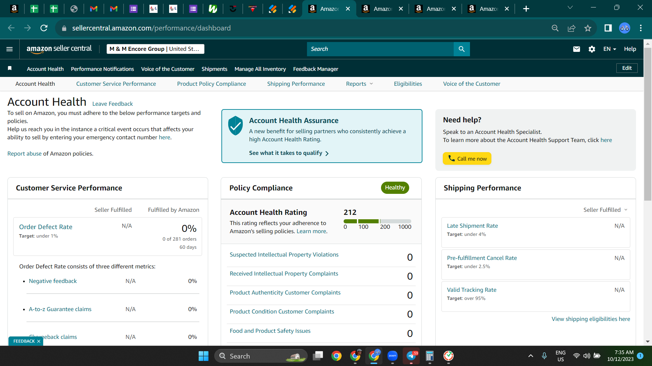The width and height of the screenshot is (652, 366).
Task: Open Pre-fulfillment Cancel Rate link
Action: click(482, 258)
